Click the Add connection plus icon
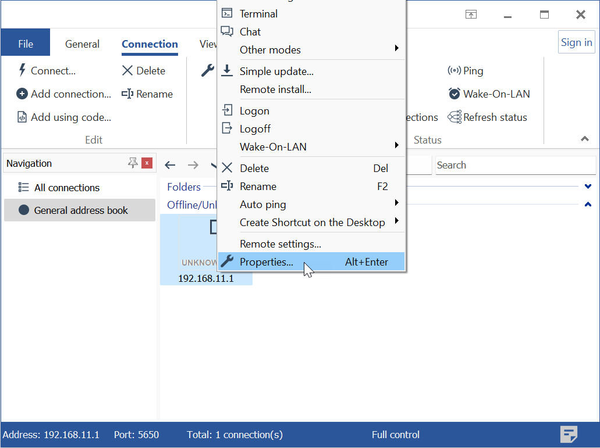 (x=22, y=94)
